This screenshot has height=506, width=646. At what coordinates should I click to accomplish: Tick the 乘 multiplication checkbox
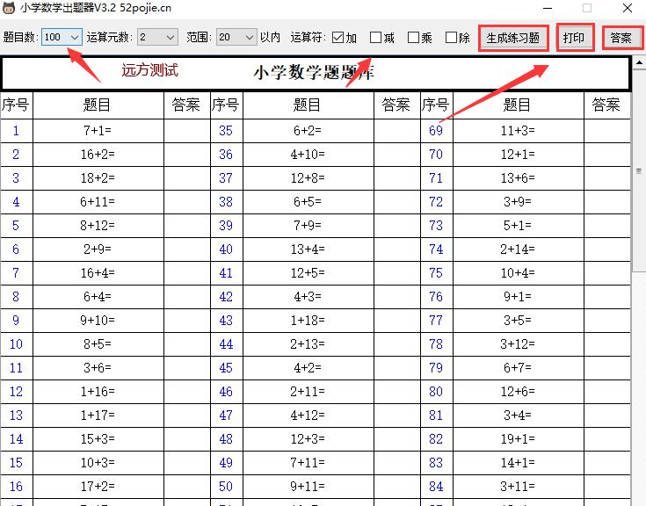[414, 38]
